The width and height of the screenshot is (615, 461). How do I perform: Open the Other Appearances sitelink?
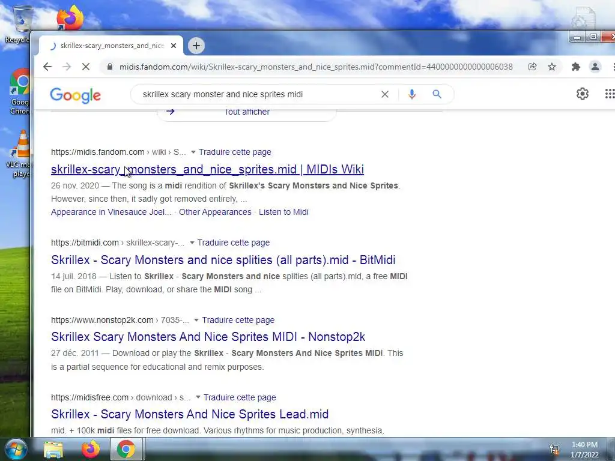(x=215, y=212)
